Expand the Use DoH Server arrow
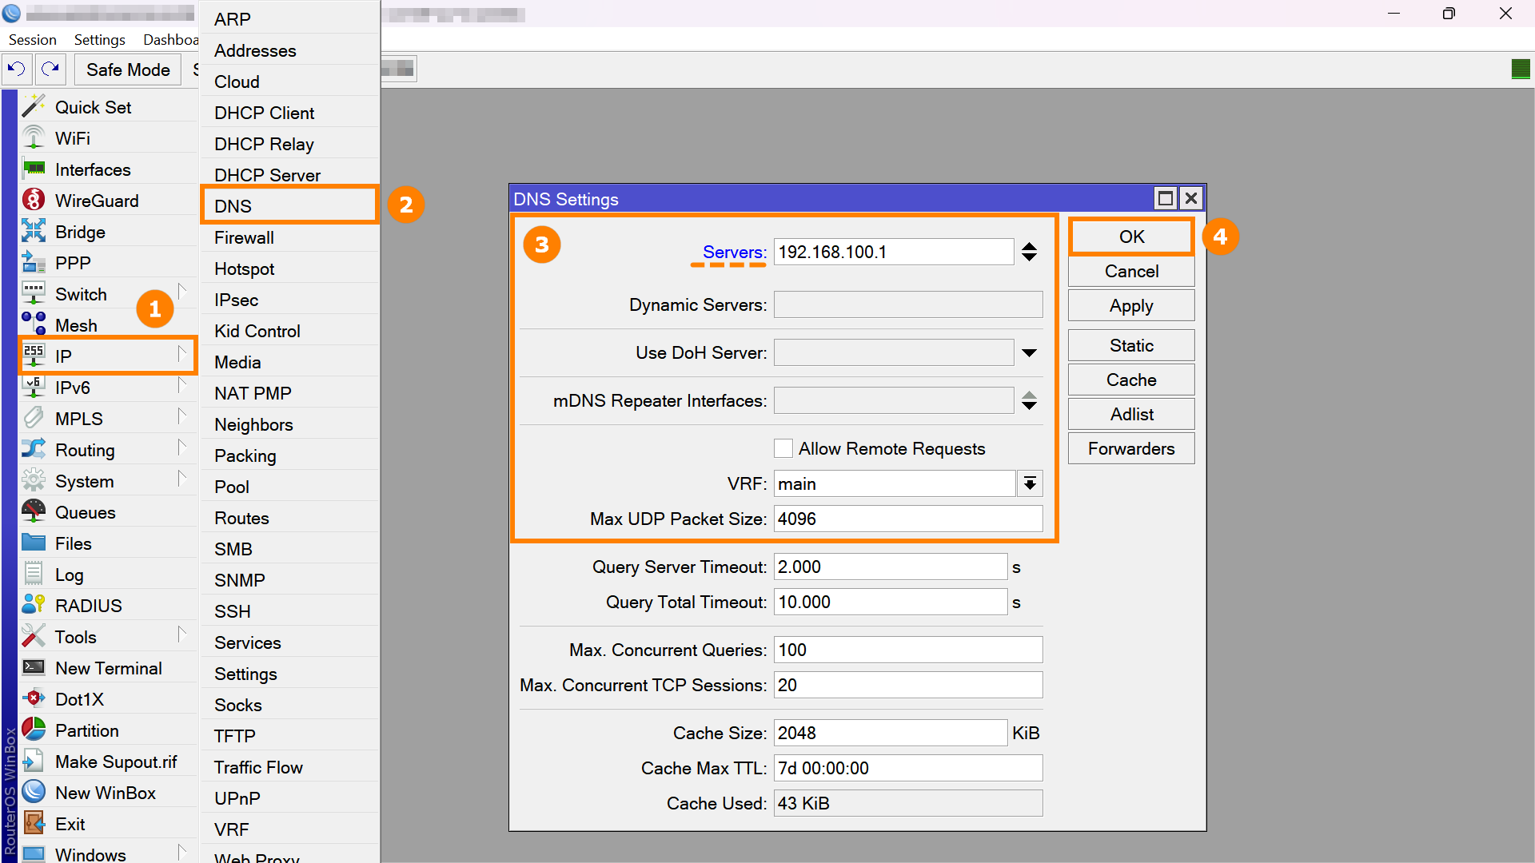 (x=1030, y=353)
